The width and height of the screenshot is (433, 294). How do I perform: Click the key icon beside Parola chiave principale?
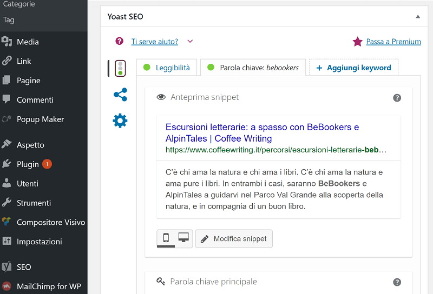(x=161, y=282)
